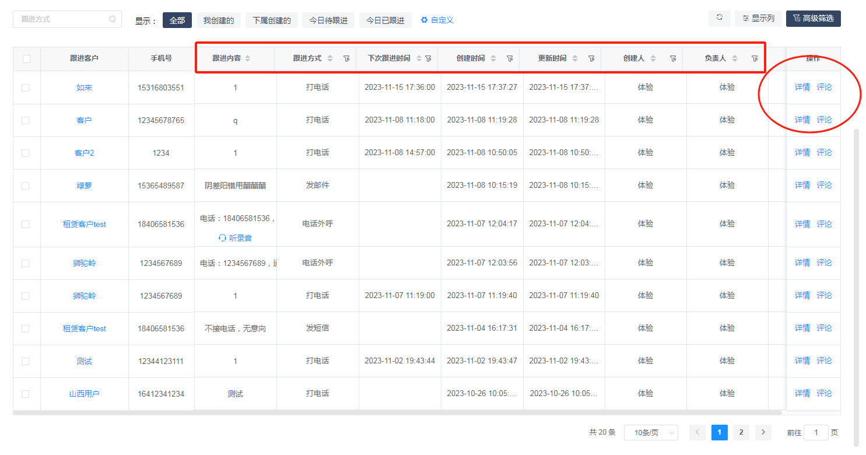Select the checkbox for 绿萝 row

(25, 185)
